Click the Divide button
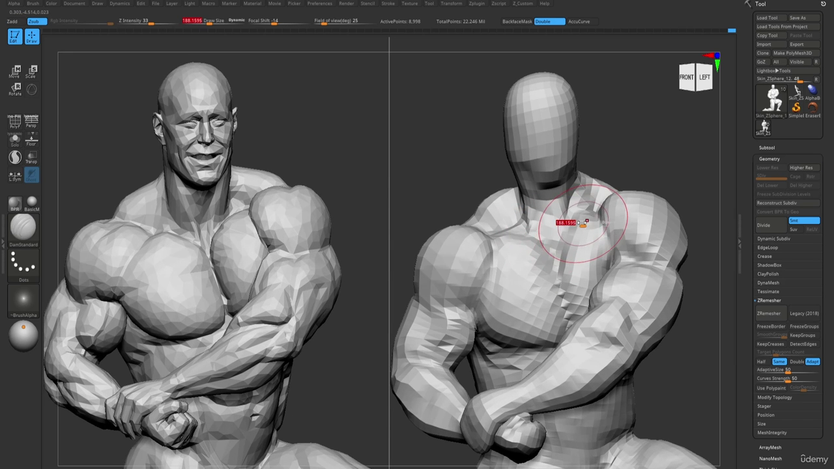 tap(771, 225)
